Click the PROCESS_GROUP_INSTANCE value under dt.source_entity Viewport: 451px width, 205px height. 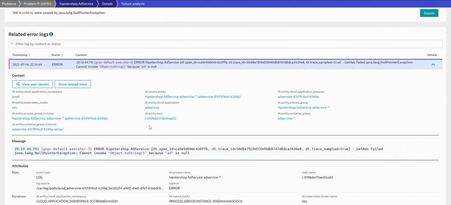tap(205, 201)
